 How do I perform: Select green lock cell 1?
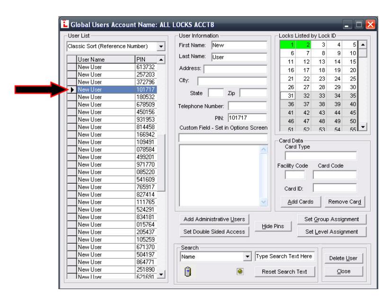287,45
